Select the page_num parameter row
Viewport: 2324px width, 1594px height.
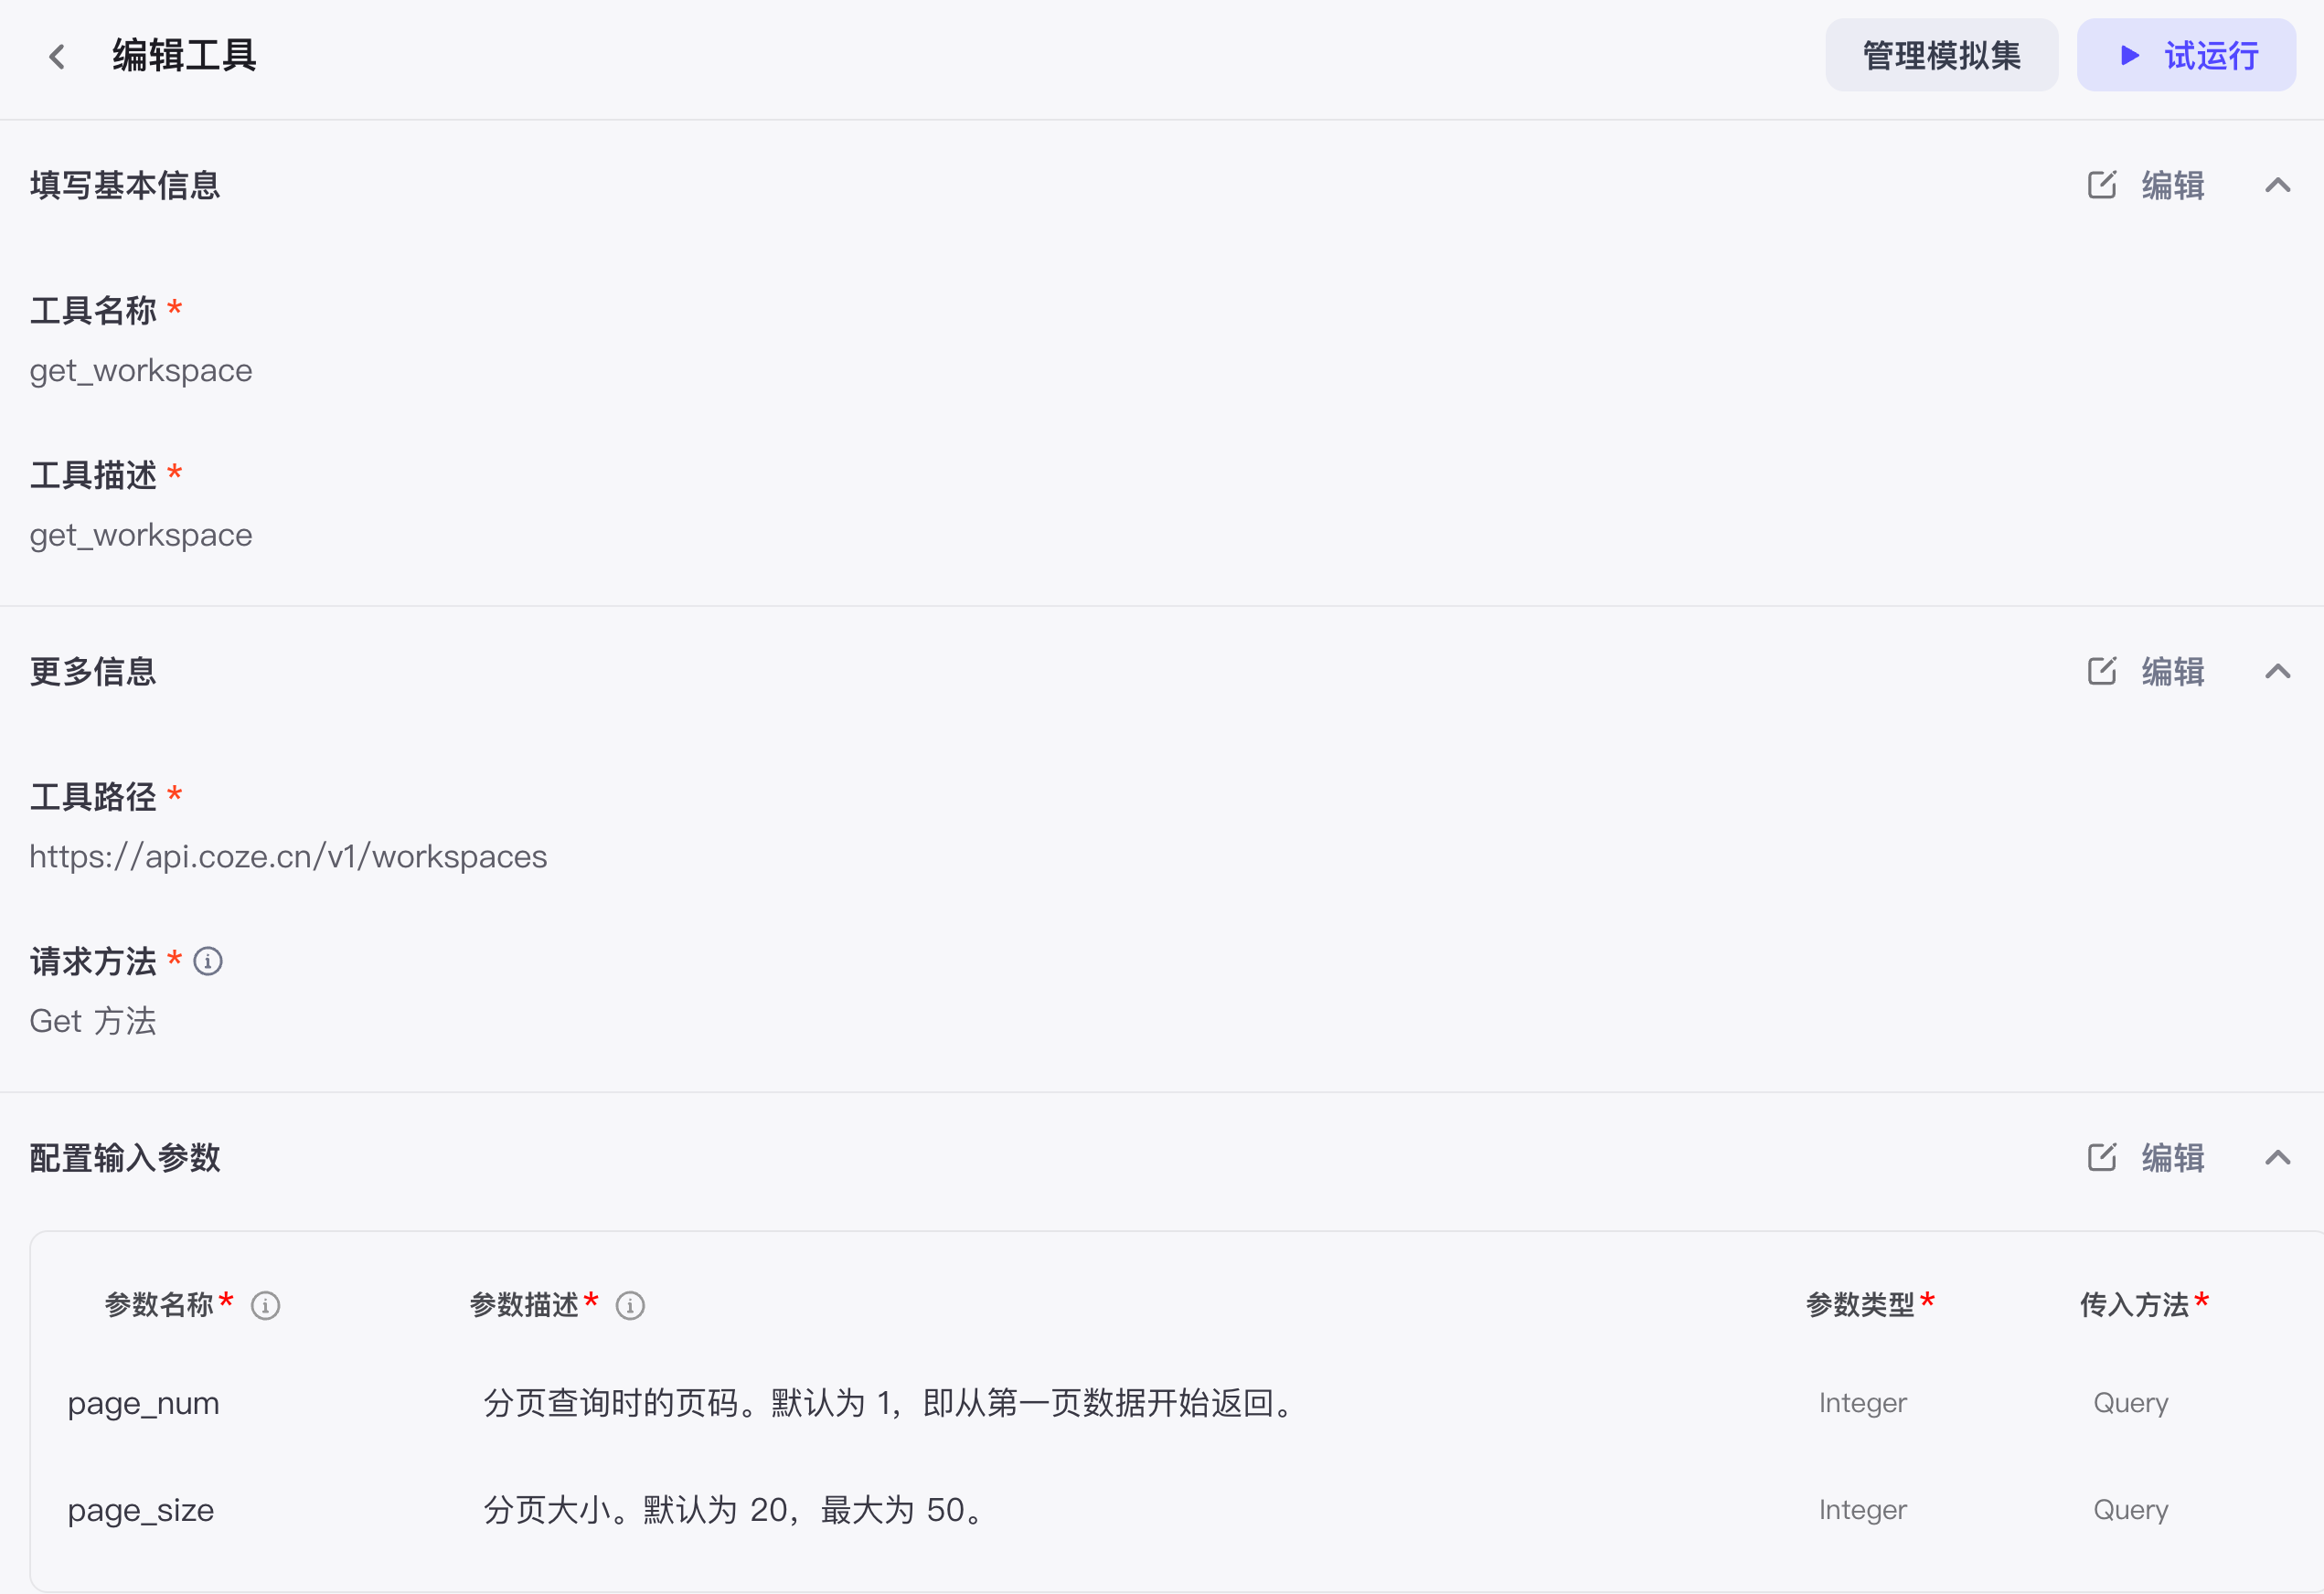click(x=144, y=1403)
